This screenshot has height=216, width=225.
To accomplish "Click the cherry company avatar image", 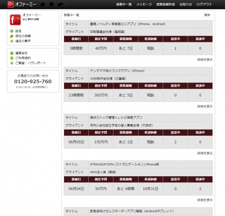I will (15, 20).
